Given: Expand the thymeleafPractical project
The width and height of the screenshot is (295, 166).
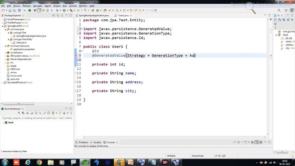Looking at the screenshot, I should [x=2, y=83].
